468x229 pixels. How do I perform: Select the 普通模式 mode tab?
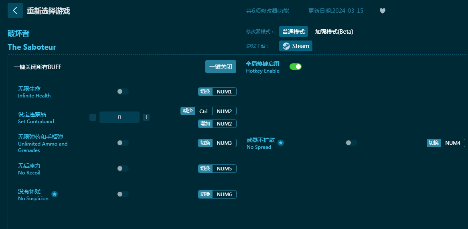coord(294,32)
